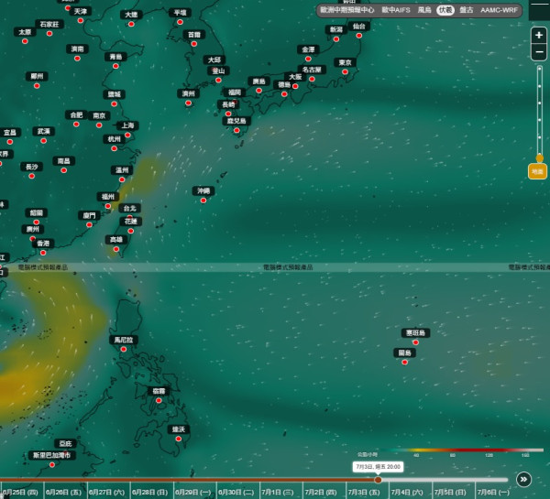Open the 杭州 city label
The width and height of the screenshot is (550, 499).
[x=114, y=139]
